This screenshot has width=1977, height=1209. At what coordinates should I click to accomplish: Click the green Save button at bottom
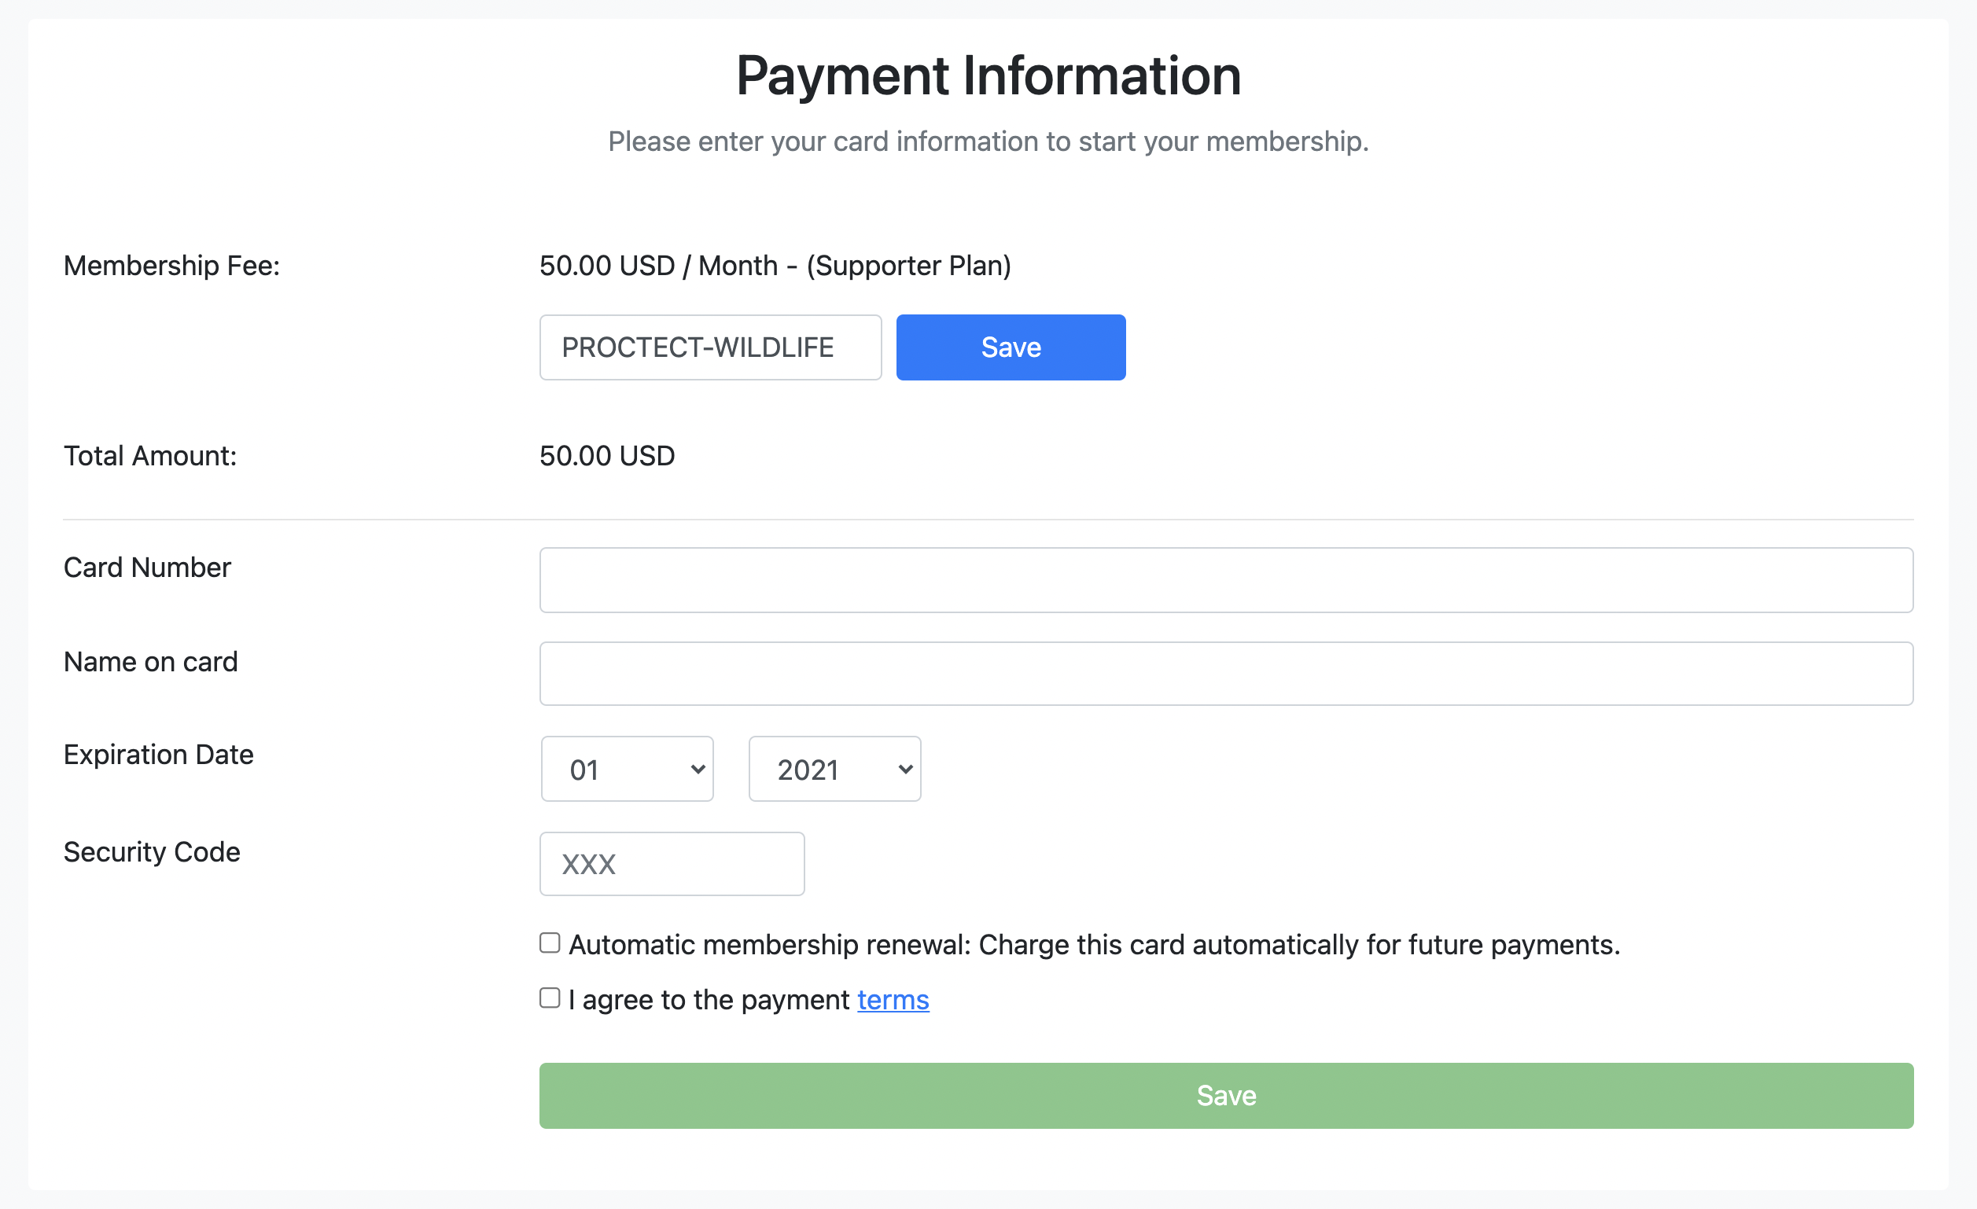1226,1096
